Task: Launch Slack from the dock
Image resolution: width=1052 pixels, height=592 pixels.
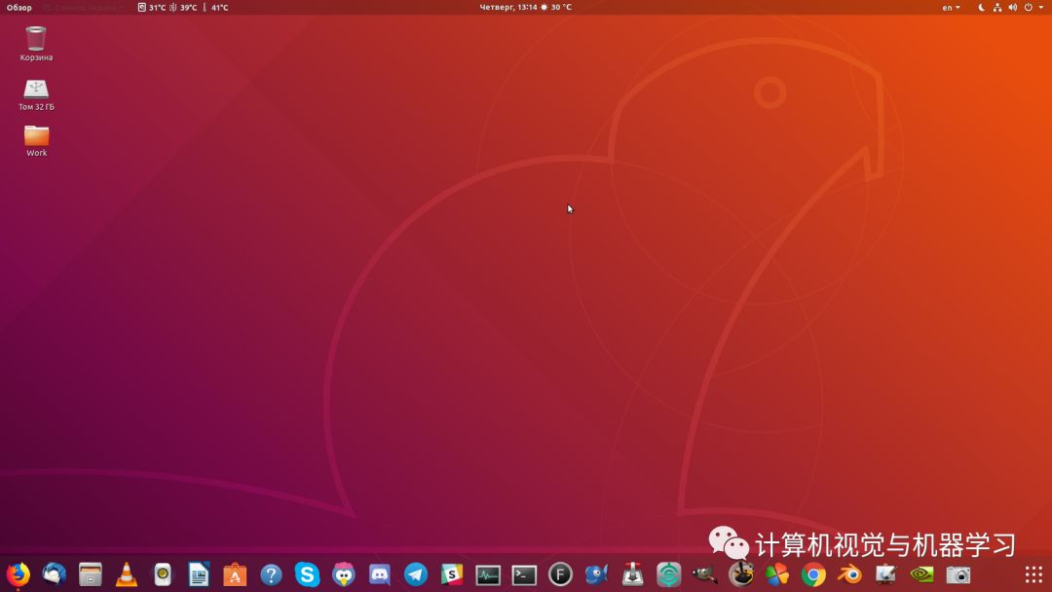Action: pyautogui.click(x=452, y=574)
